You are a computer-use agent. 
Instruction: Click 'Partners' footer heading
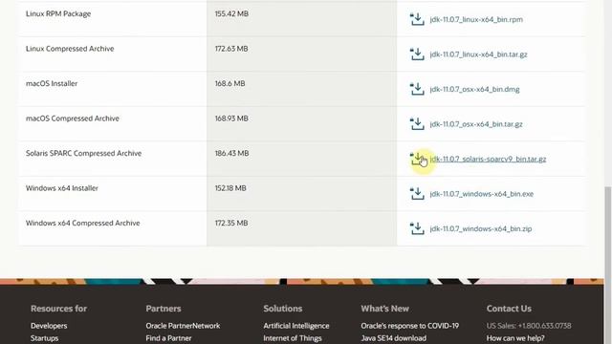(164, 309)
